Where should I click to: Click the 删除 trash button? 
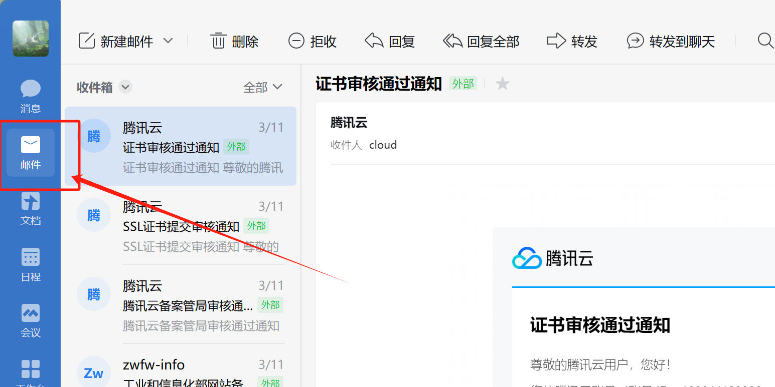tap(234, 41)
